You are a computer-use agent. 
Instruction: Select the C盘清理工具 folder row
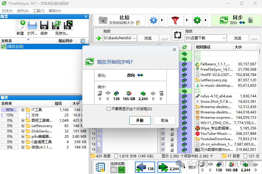click(x=44, y=142)
